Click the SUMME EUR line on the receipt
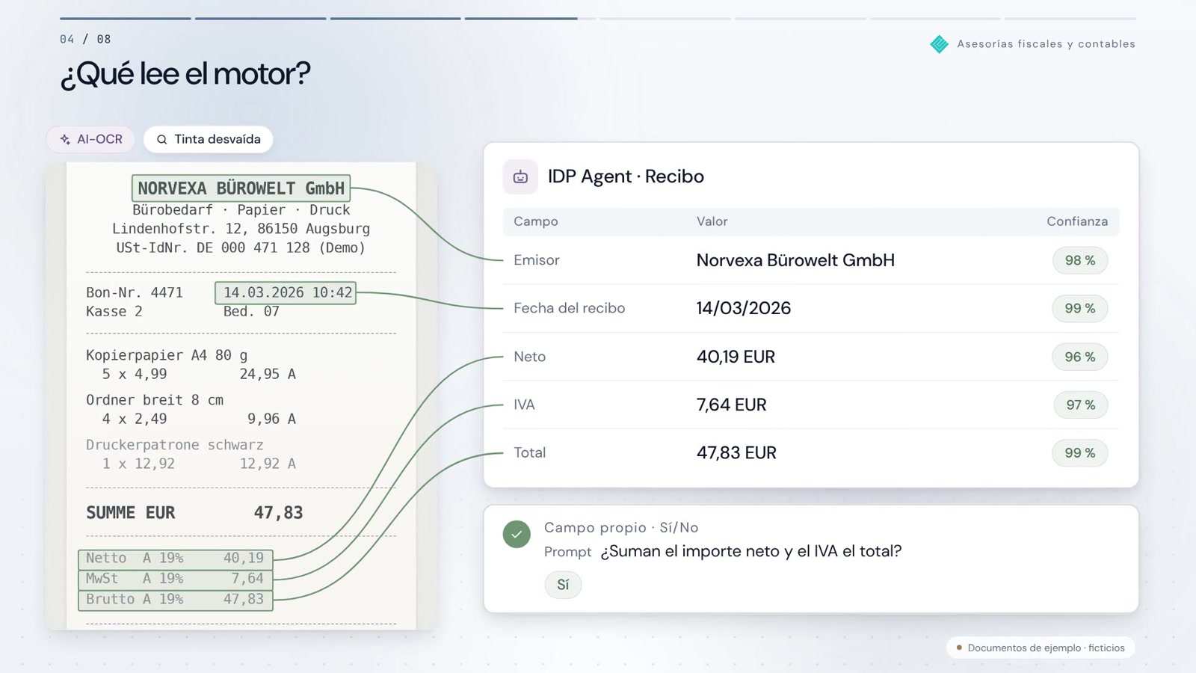1196x673 pixels. click(194, 512)
